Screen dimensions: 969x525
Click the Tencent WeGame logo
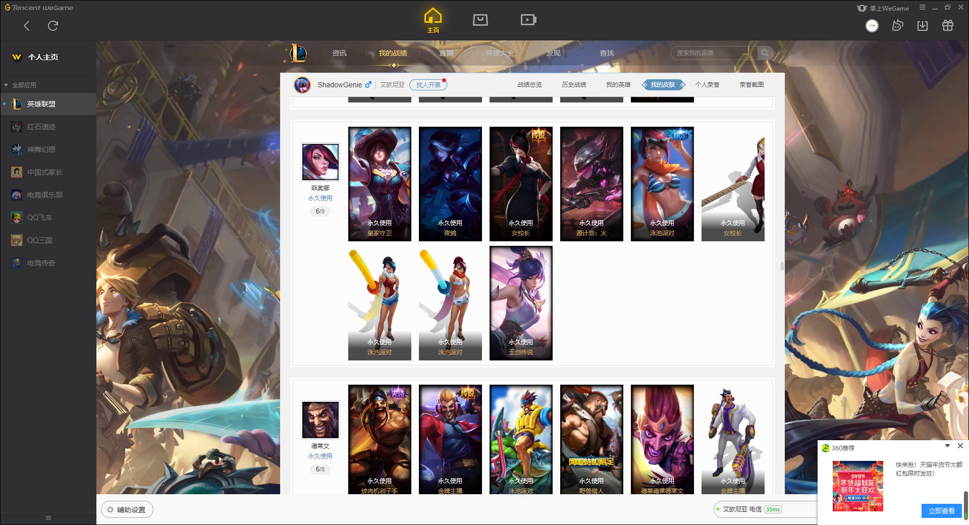pyautogui.click(x=39, y=8)
